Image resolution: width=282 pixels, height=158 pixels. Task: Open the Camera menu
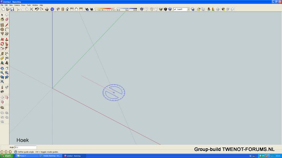(x=17, y=5)
